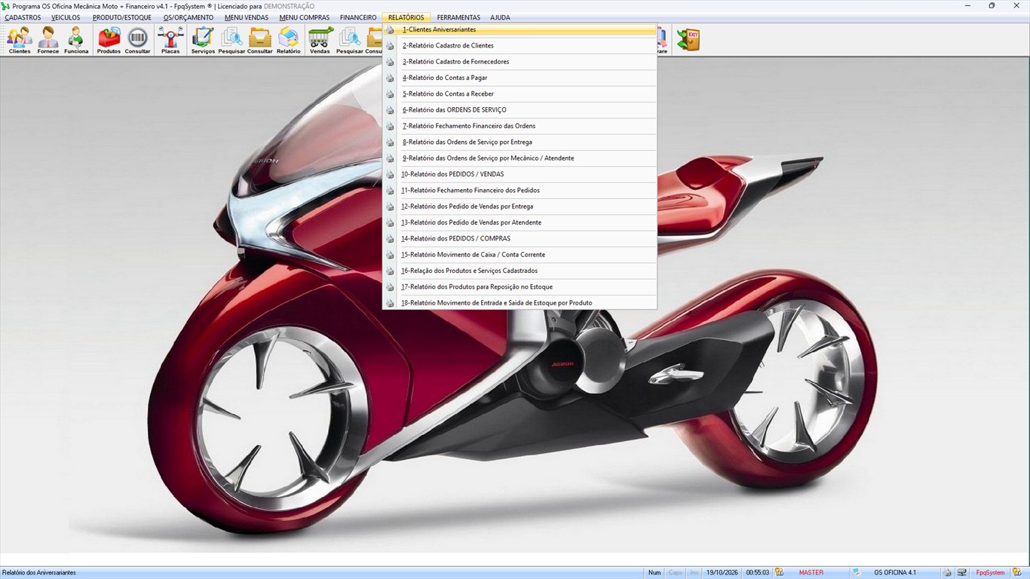This screenshot has width=1030, height=579.
Task: Select 2-Relatório Cadastro de Clientes
Action: (520, 46)
